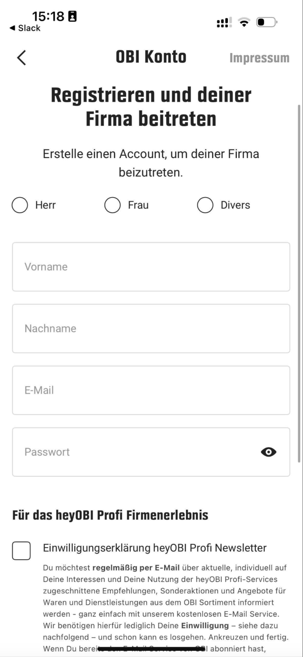Viewport: 303px width, 657px height.
Task: Toggle password visibility eye icon
Action: tap(268, 452)
